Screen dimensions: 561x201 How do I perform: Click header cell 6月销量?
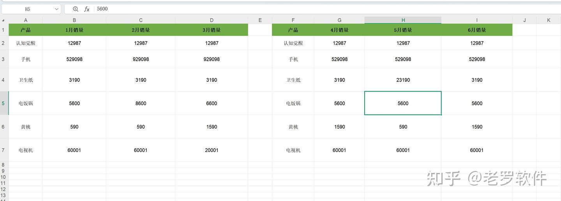click(x=477, y=30)
